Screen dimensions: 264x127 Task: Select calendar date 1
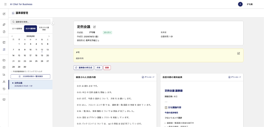click(19, 44)
